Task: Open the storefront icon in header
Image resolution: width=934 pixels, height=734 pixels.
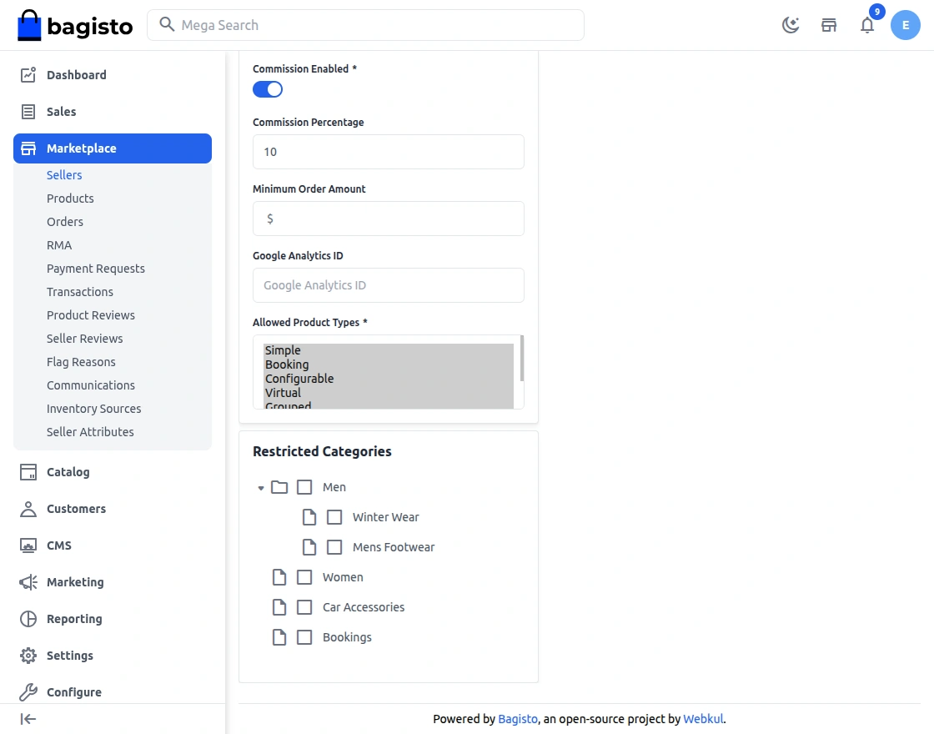Action: (x=829, y=25)
